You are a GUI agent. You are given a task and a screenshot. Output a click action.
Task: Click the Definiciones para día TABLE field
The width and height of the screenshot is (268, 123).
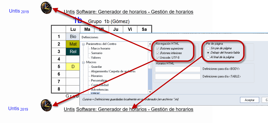click(x=178, y=77)
